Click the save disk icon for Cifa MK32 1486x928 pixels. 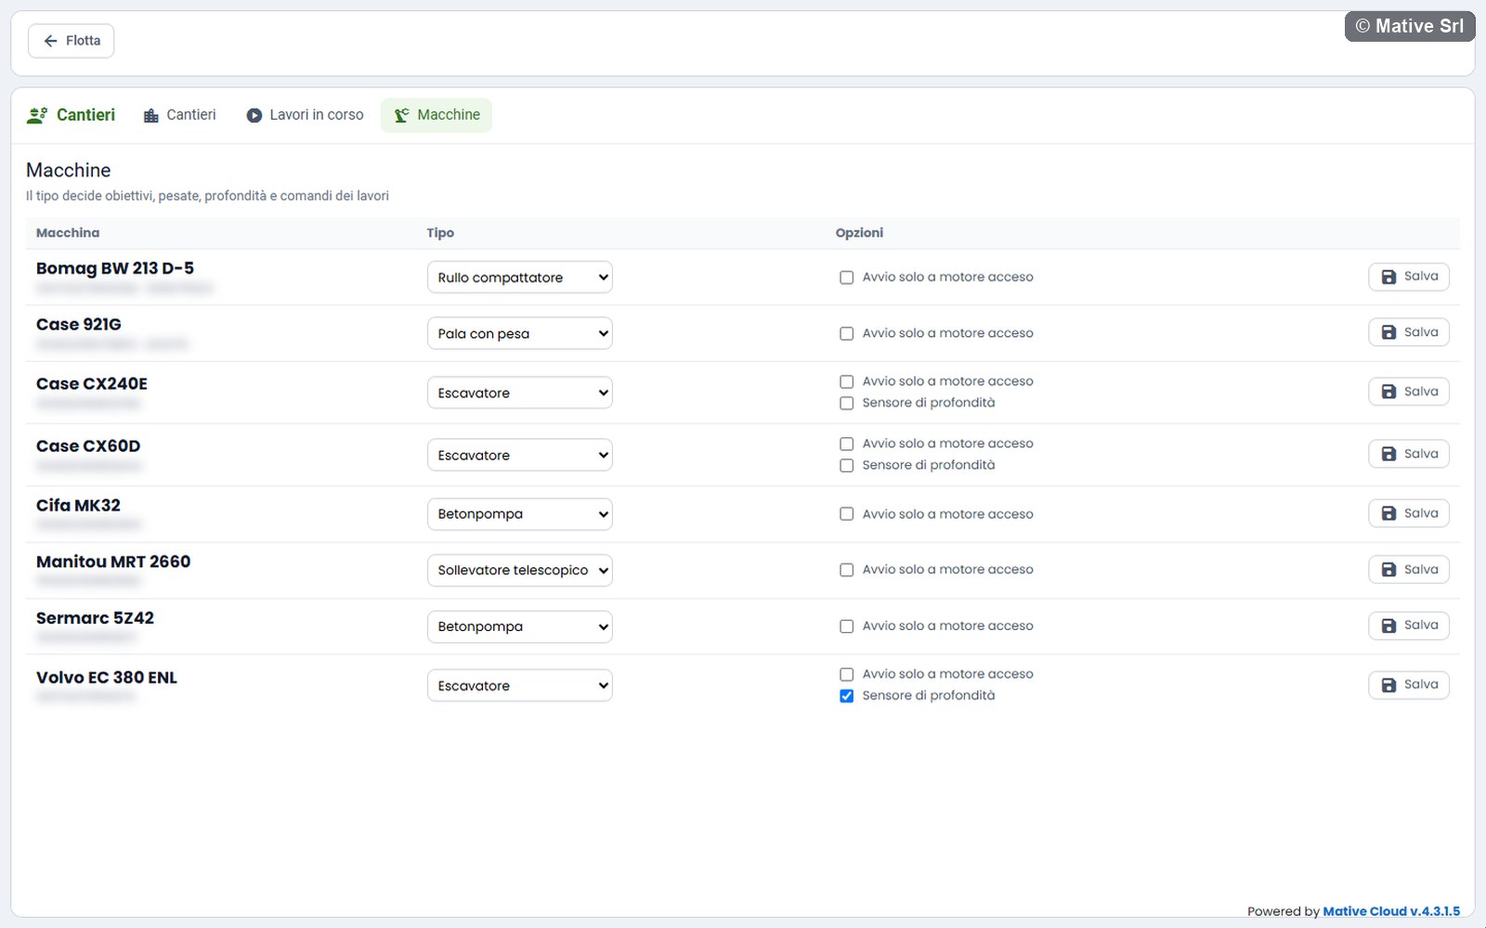pyautogui.click(x=1388, y=513)
